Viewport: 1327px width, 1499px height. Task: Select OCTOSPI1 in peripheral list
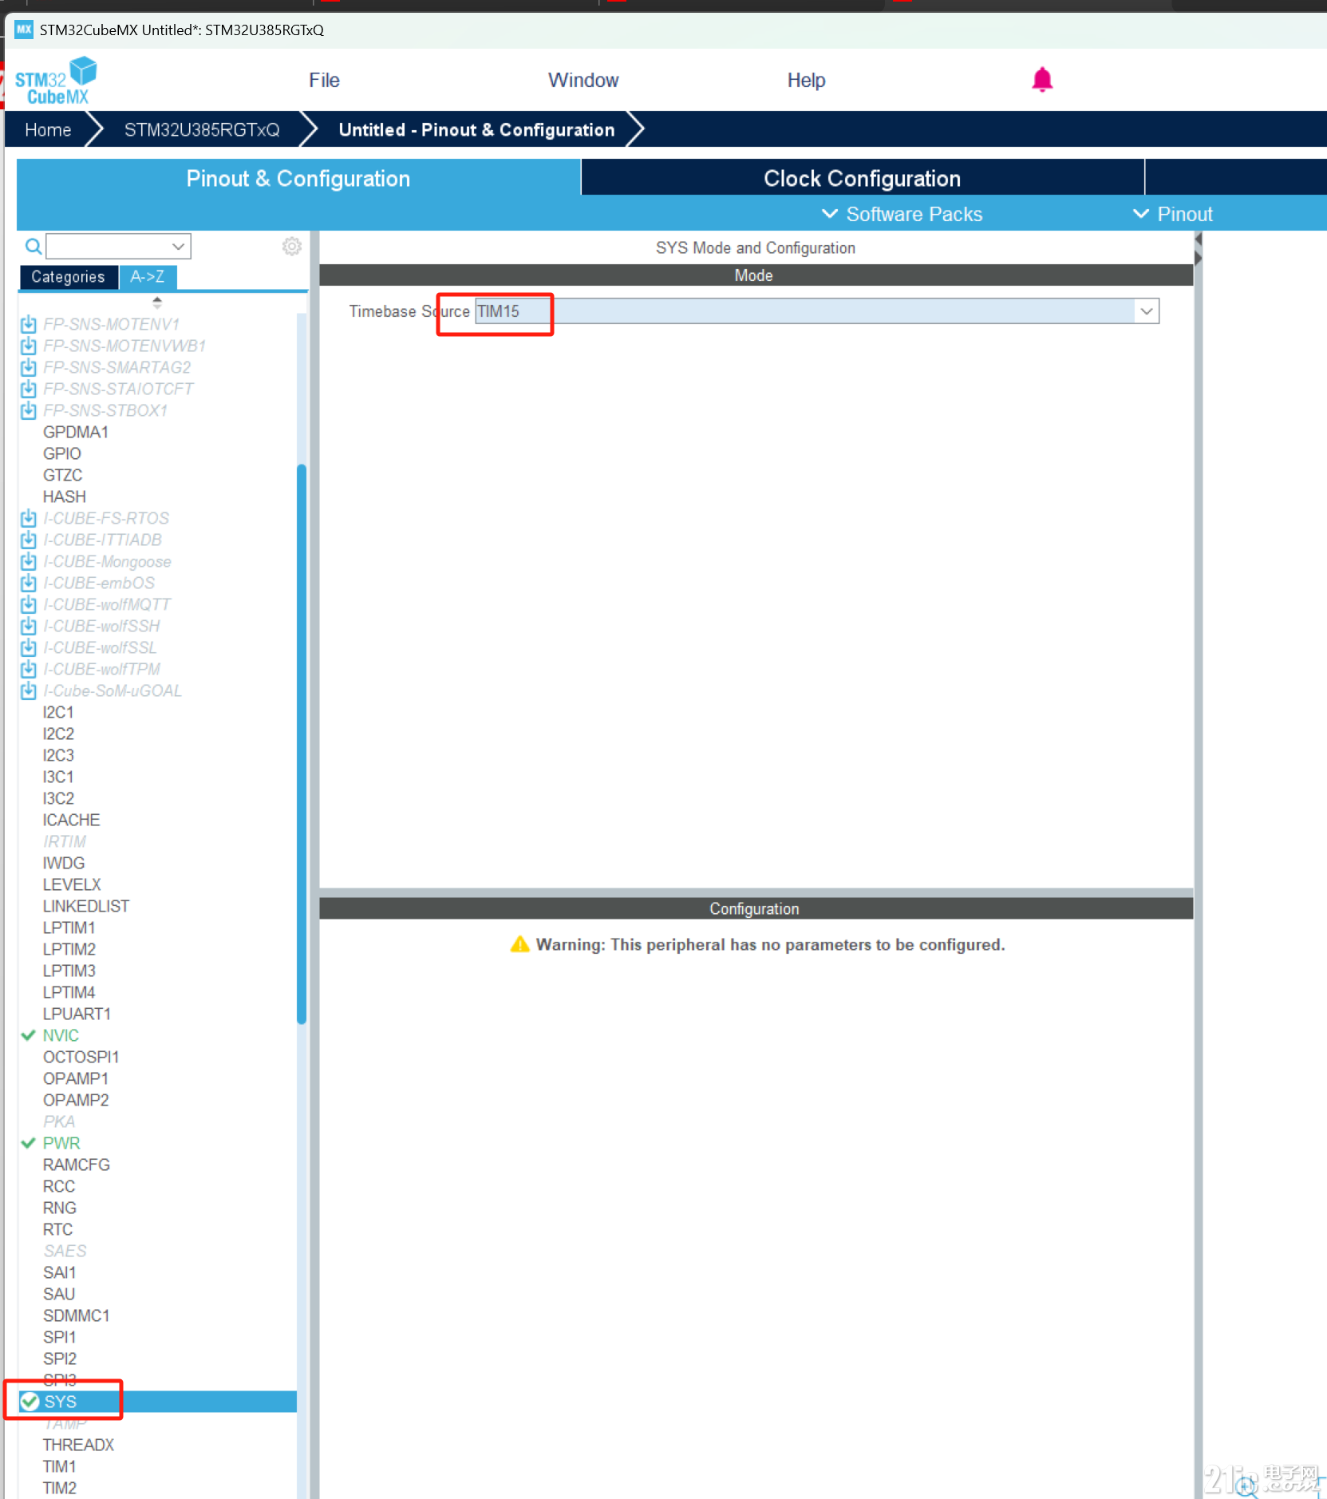click(x=81, y=1057)
